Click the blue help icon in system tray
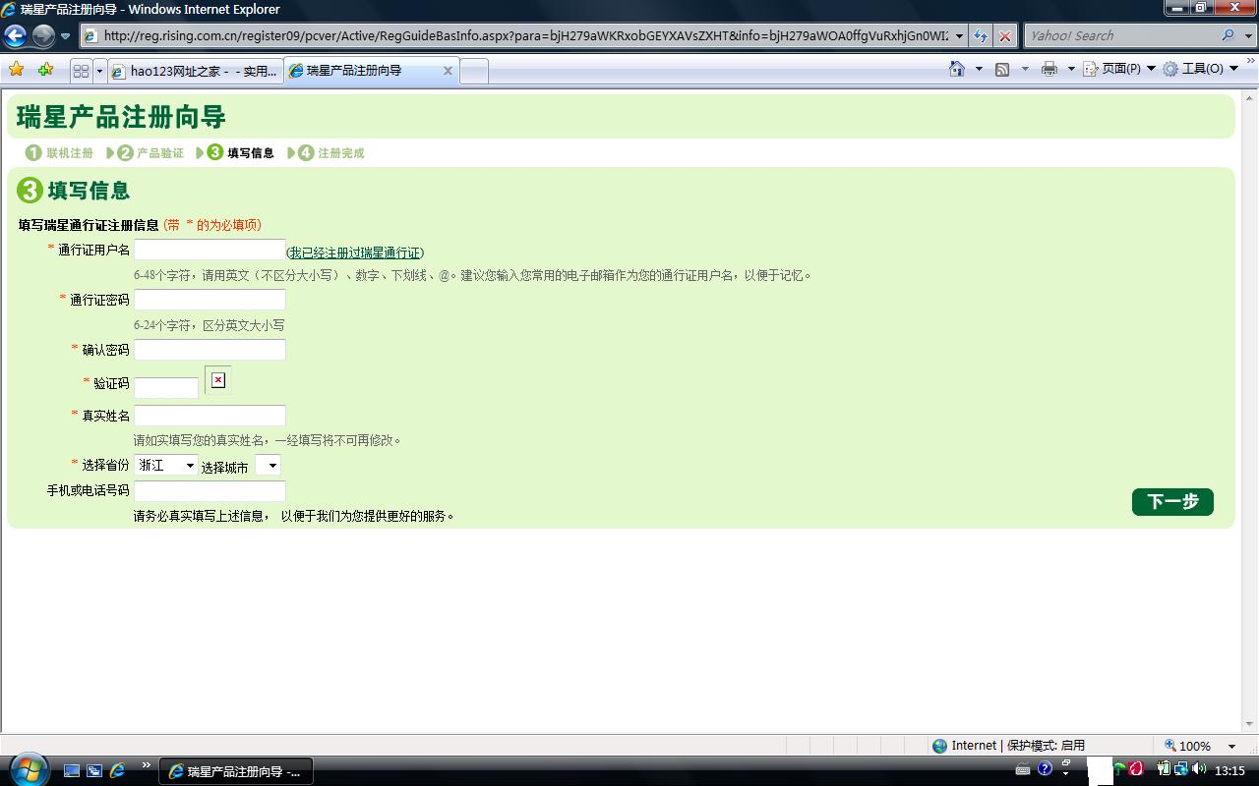Viewport: 1259px width, 786px height. pyautogui.click(x=1045, y=769)
